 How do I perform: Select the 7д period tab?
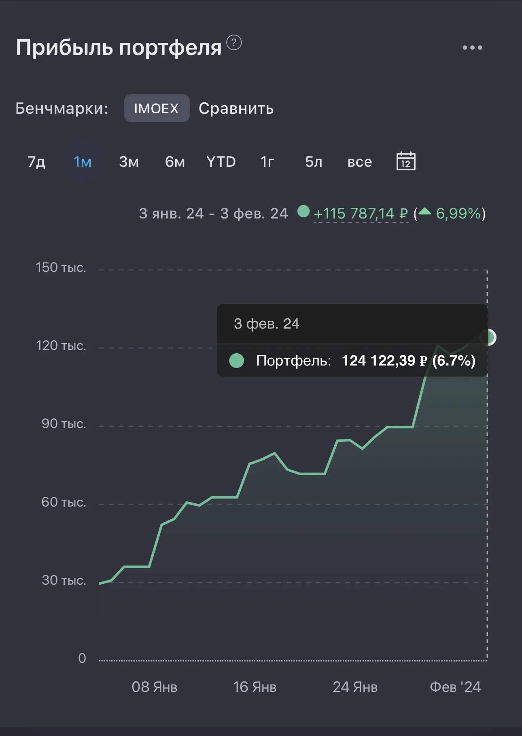click(x=36, y=162)
